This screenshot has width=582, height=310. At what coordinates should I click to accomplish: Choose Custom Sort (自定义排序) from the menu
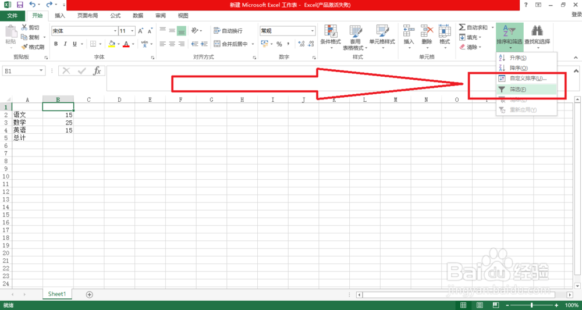526,79
